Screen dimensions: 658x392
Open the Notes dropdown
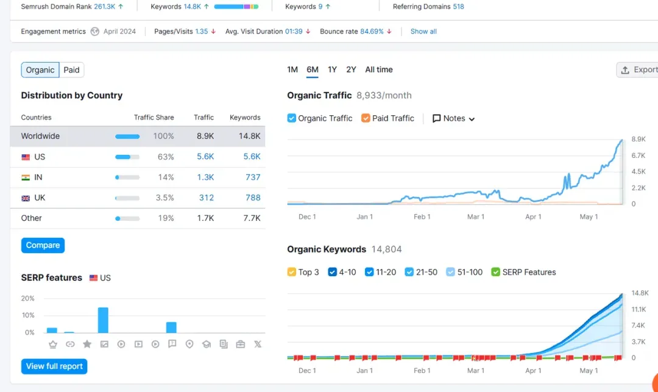(454, 118)
